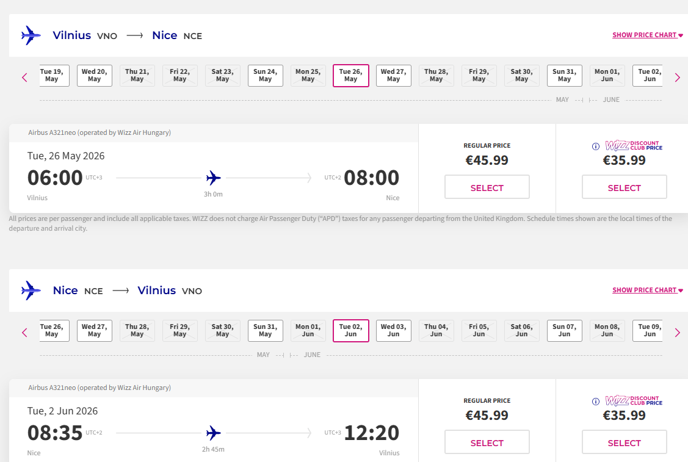Show earlier return dates with left arrow
Image resolution: width=688 pixels, height=462 pixels.
click(x=25, y=333)
